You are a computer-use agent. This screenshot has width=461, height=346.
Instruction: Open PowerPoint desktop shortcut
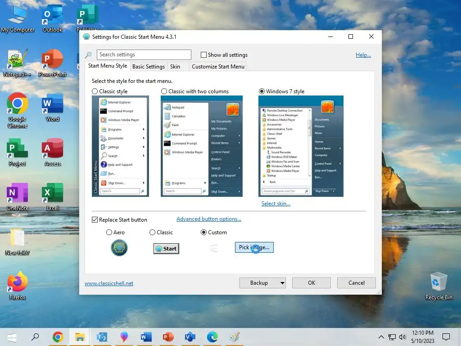pos(52,63)
